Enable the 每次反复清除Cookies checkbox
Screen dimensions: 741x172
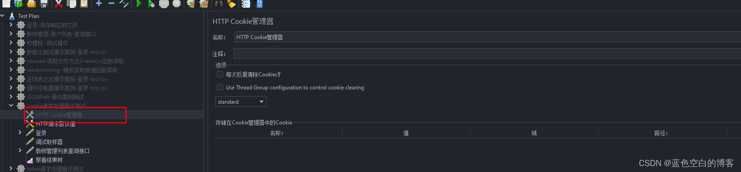[x=220, y=74]
